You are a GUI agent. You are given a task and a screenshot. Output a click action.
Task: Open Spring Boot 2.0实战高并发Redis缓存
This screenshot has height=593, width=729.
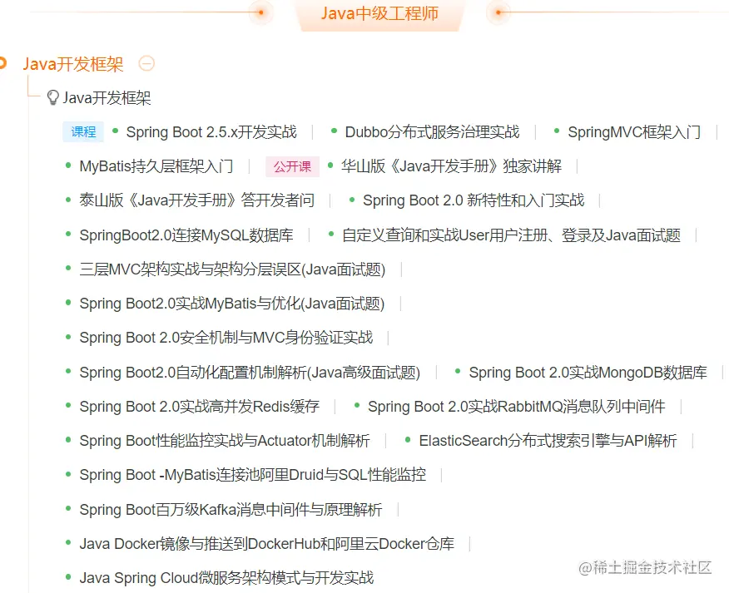(x=200, y=407)
